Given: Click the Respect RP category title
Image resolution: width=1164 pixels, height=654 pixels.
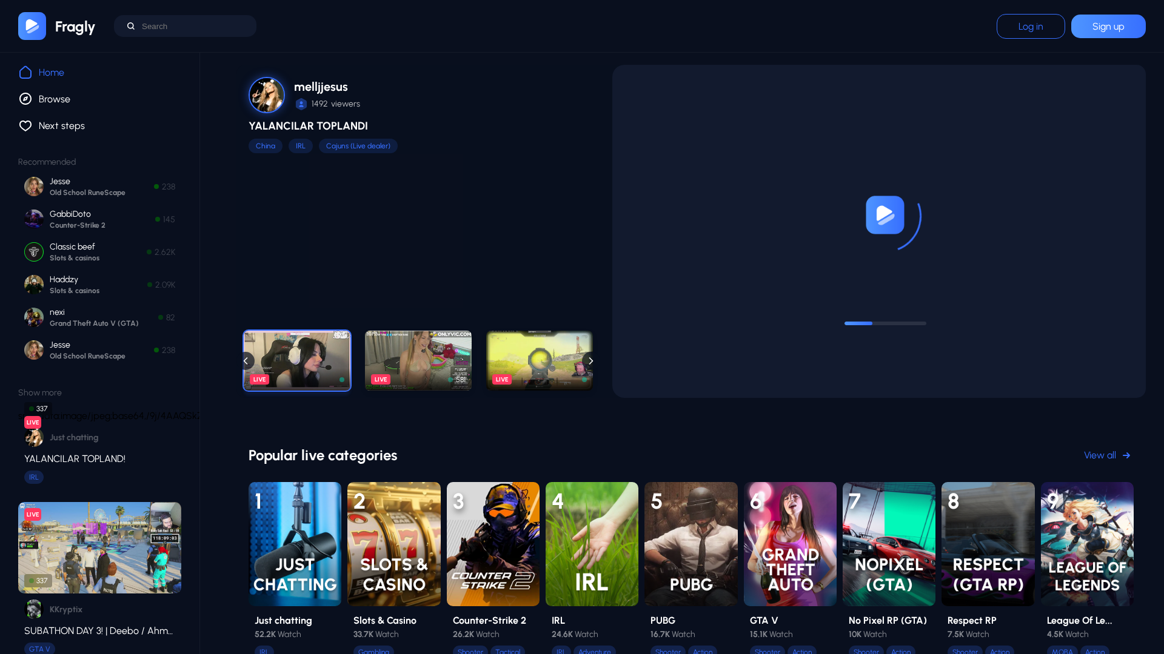Looking at the screenshot, I should (x=972, y=621).
